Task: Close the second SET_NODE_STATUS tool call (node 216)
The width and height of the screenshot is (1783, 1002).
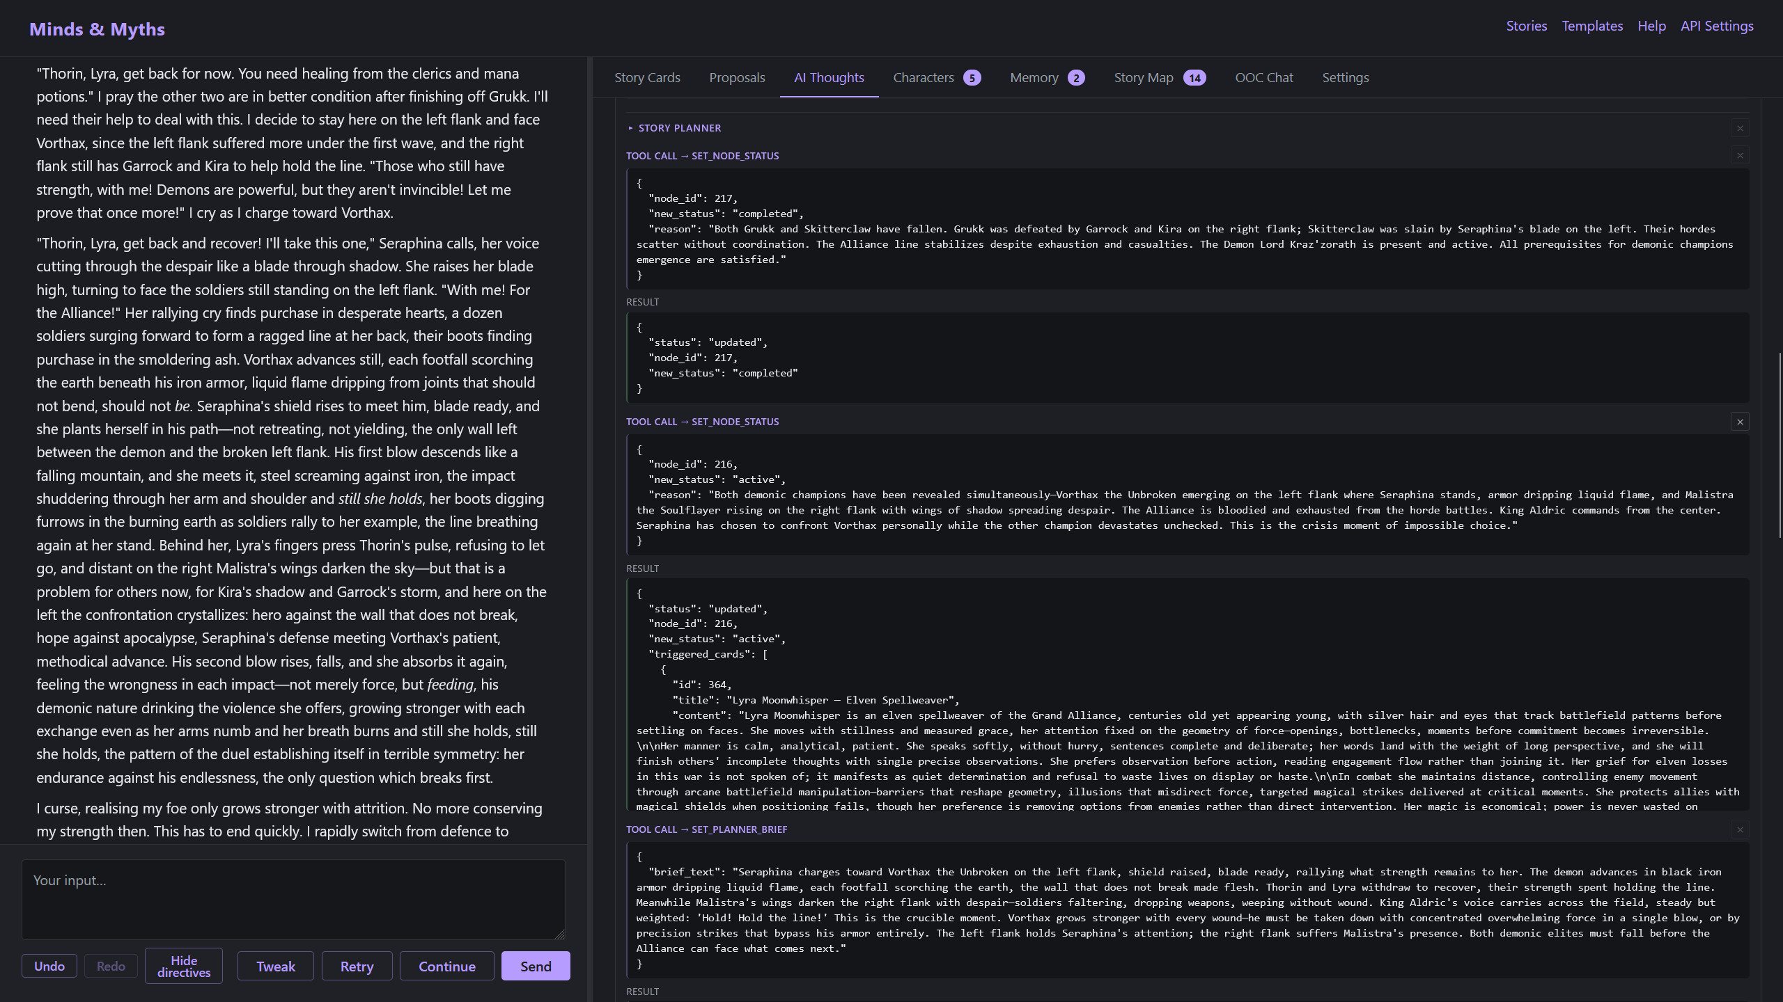Action: (1739, 422)
